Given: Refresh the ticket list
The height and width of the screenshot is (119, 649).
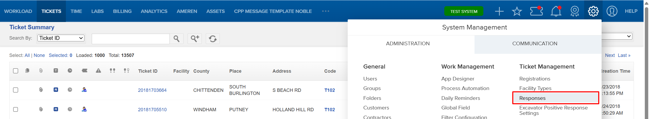Looking at the screenshot, I should [x=213, y=39].
